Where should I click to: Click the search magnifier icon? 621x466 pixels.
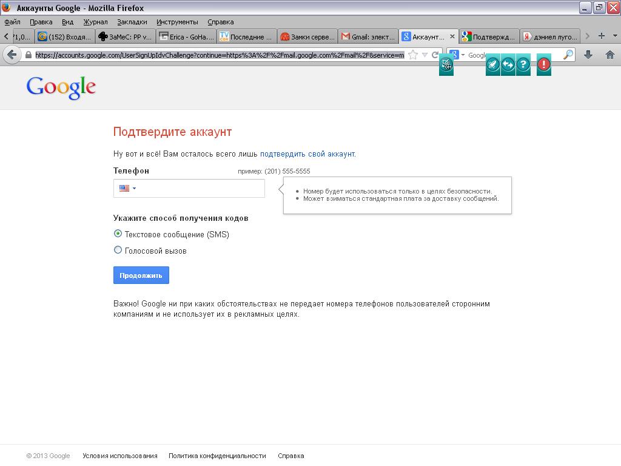point(568,55)
